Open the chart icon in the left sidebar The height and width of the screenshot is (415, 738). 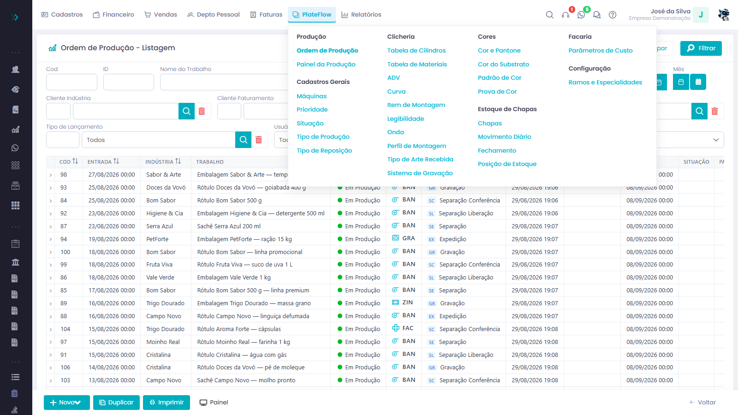15,130
